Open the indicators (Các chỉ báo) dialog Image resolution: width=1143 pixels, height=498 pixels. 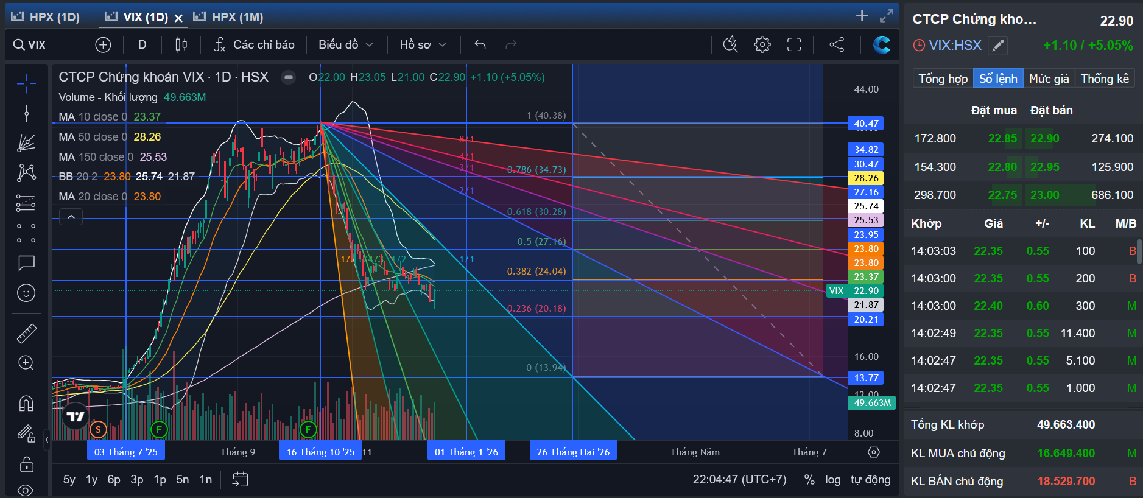[x=254, y=44]
